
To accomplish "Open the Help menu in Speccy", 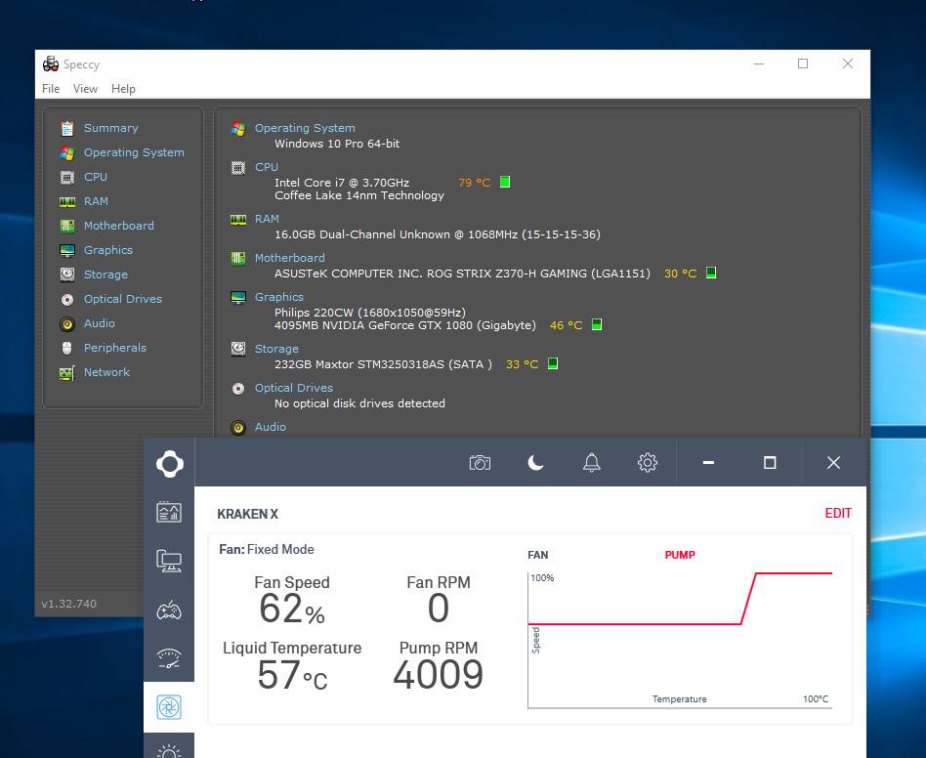I will [123, 89].
